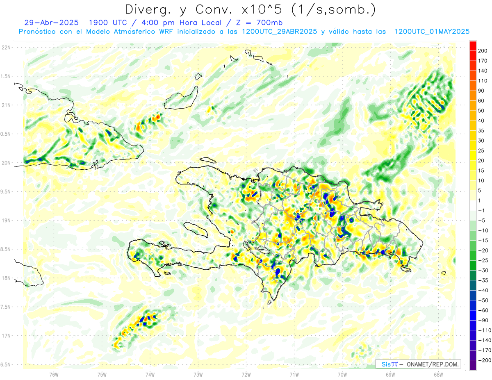This screenshot has height=380, width=492.
Task: Click the positive "25" colorbar value
Action: click(x=481, y=150)
